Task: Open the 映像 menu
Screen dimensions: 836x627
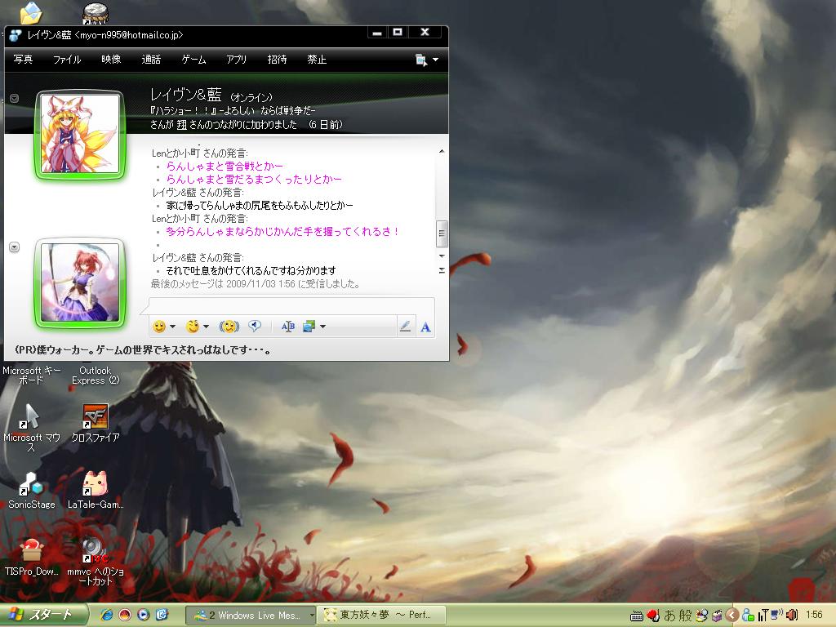Action: [111, 60]
